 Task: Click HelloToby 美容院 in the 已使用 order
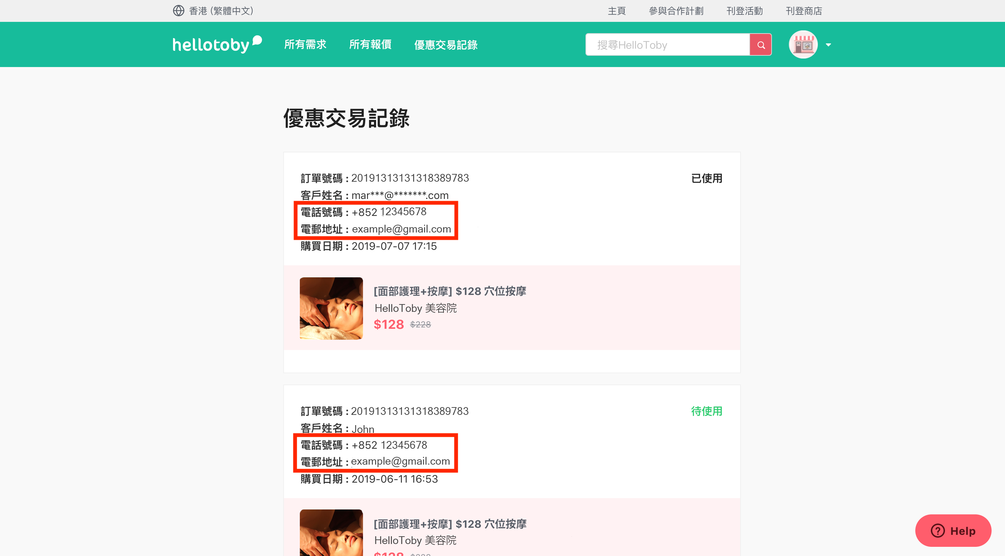click(416, 308)
